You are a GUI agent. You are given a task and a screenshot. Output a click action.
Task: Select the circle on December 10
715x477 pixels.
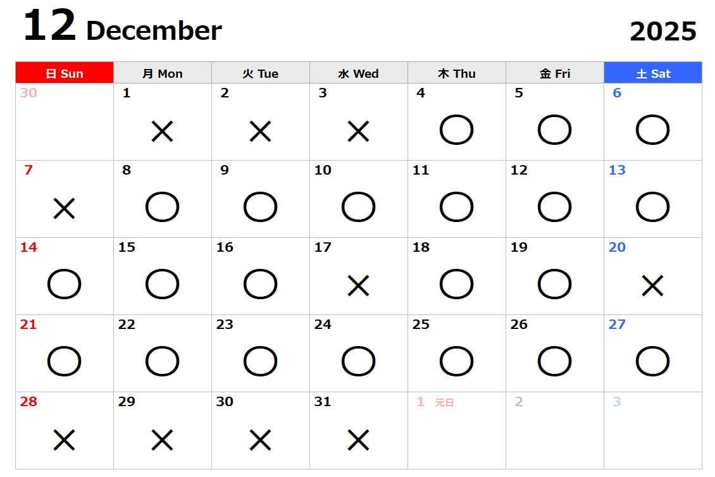click(358, 208)
